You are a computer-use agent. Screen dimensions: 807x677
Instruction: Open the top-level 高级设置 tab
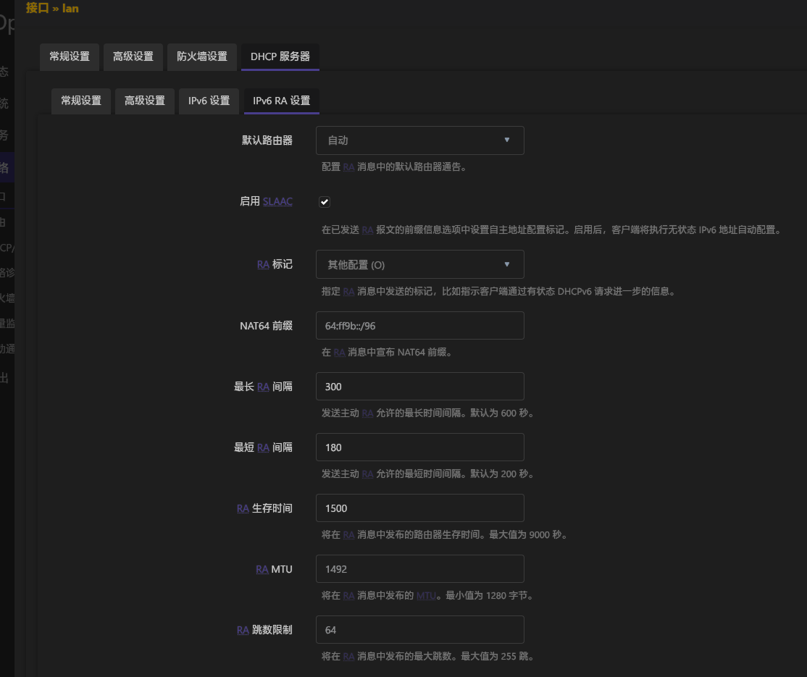pyautogui.click(x=133, y=56)
